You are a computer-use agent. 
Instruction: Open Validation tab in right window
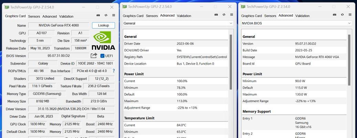(302, 16)
